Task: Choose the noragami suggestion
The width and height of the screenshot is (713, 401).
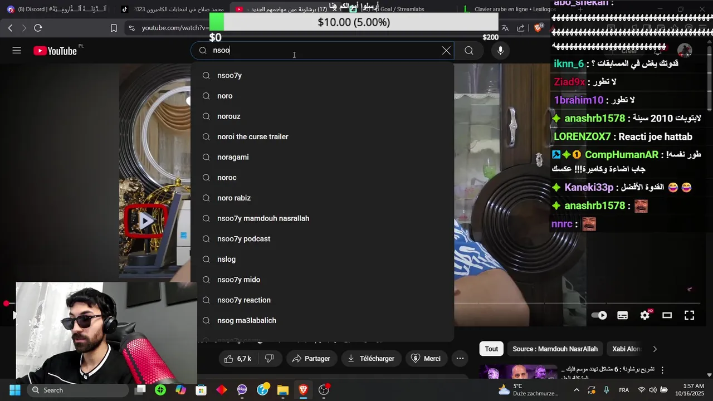Action: [322, 157]
